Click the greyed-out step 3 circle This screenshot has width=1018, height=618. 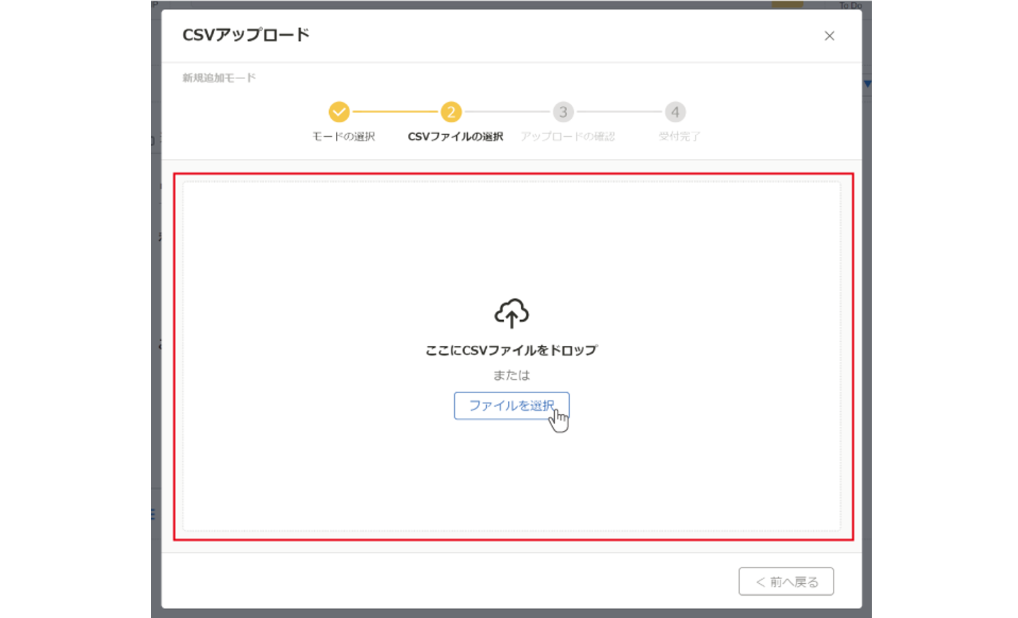click(x=563, y=111)
